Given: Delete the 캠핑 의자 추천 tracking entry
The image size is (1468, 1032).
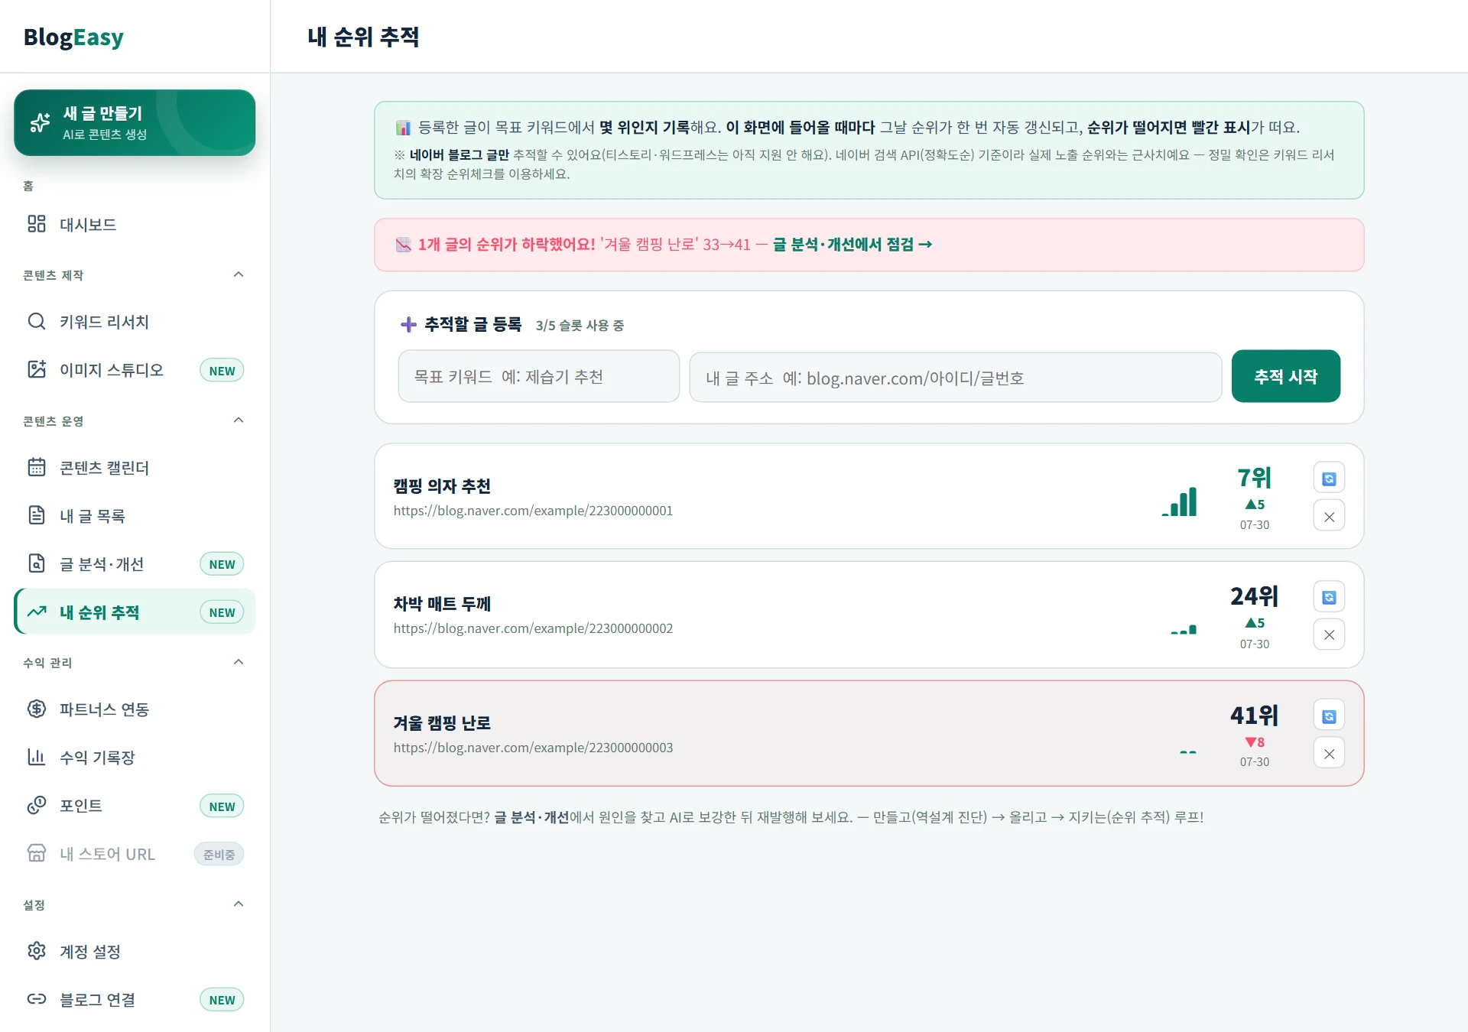Looking at the screenshot, I should (x=1329, y=517).
